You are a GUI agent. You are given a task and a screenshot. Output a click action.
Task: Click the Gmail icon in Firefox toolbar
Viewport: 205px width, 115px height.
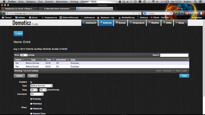point(187,13)
